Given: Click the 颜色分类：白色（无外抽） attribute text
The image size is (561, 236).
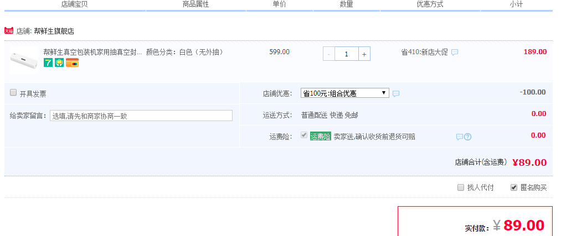Looking at the screenshot, I should tap(184, 52).
